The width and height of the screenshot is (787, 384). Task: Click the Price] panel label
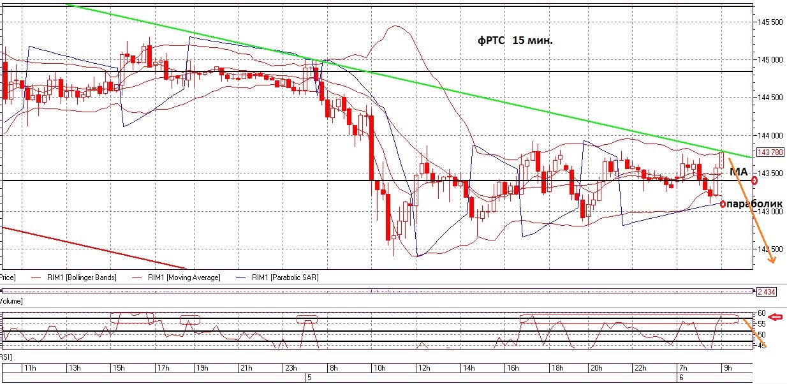(x=8, y=277)
